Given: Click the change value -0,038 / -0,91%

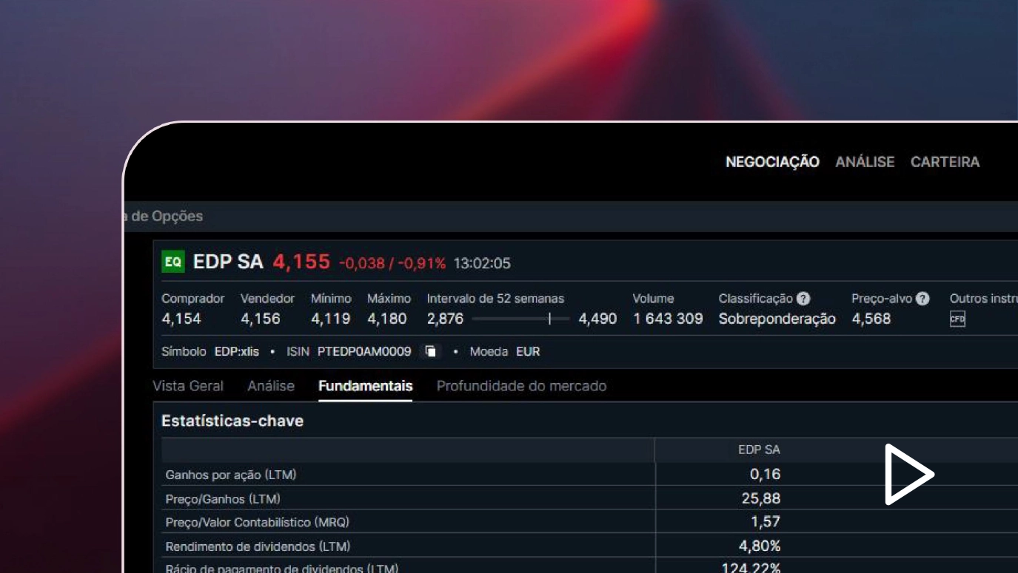Looking at the screenshot, I should pos(392,263).
